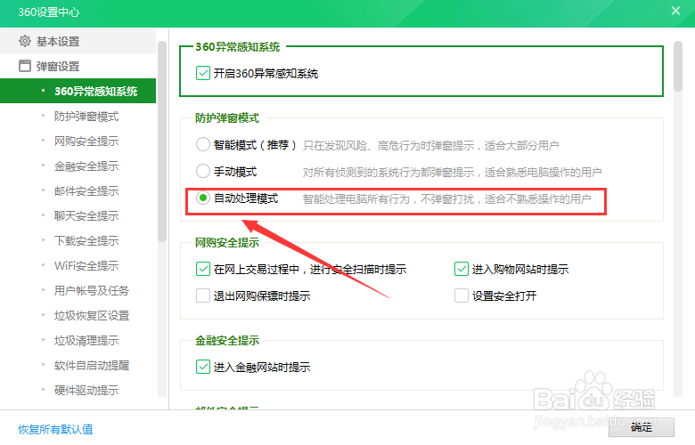The height and width of the screenshot is (445, 695).
Task: Open 用户帐号及任务 sidebar item
Action: (x=92, y=290)
